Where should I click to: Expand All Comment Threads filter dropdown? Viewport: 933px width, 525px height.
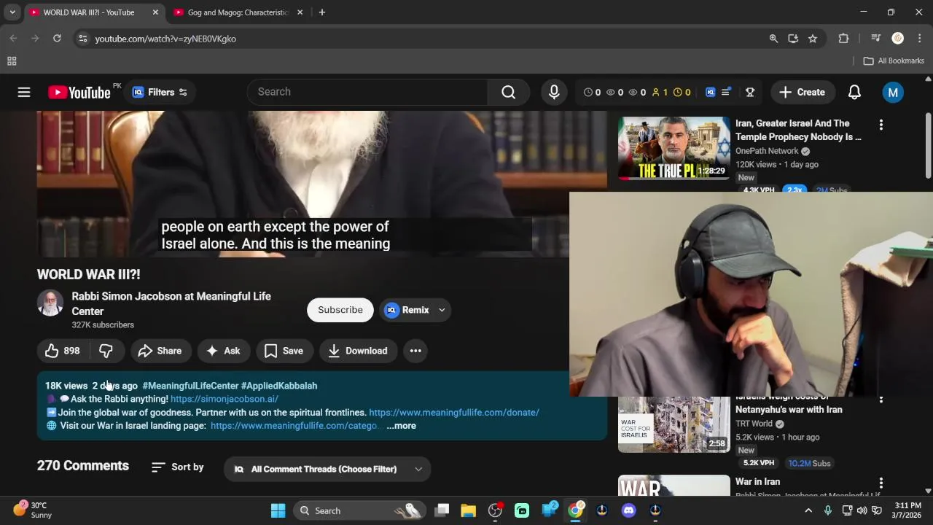tap(327, 470)
